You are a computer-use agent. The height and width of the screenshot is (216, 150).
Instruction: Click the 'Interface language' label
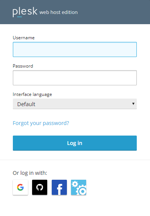tap(32, 94)
